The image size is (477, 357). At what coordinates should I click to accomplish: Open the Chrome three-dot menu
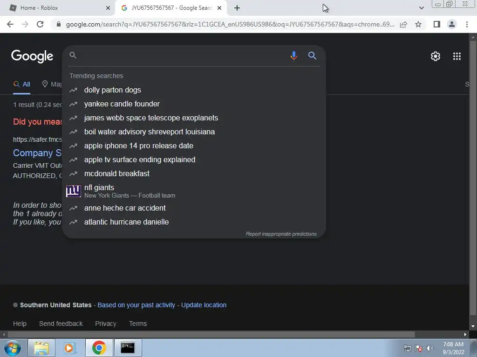(467, 24)
